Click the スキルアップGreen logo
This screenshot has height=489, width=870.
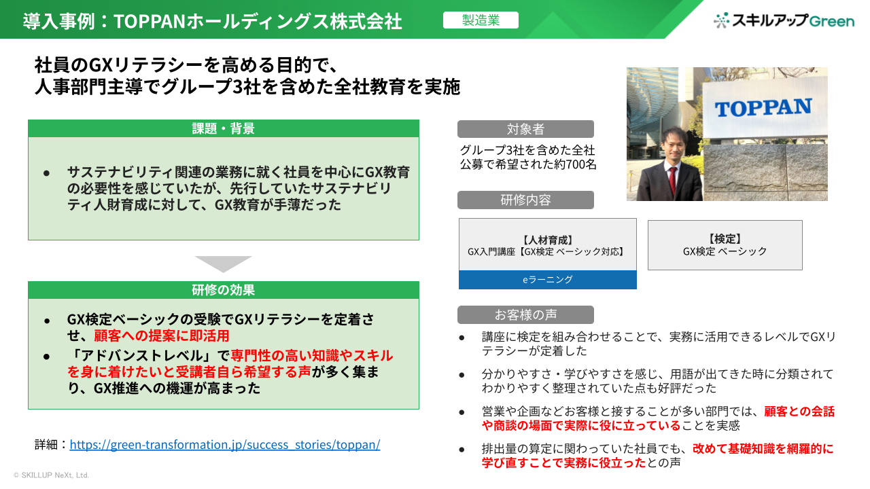pyautogui.click(x=784, y=20)
